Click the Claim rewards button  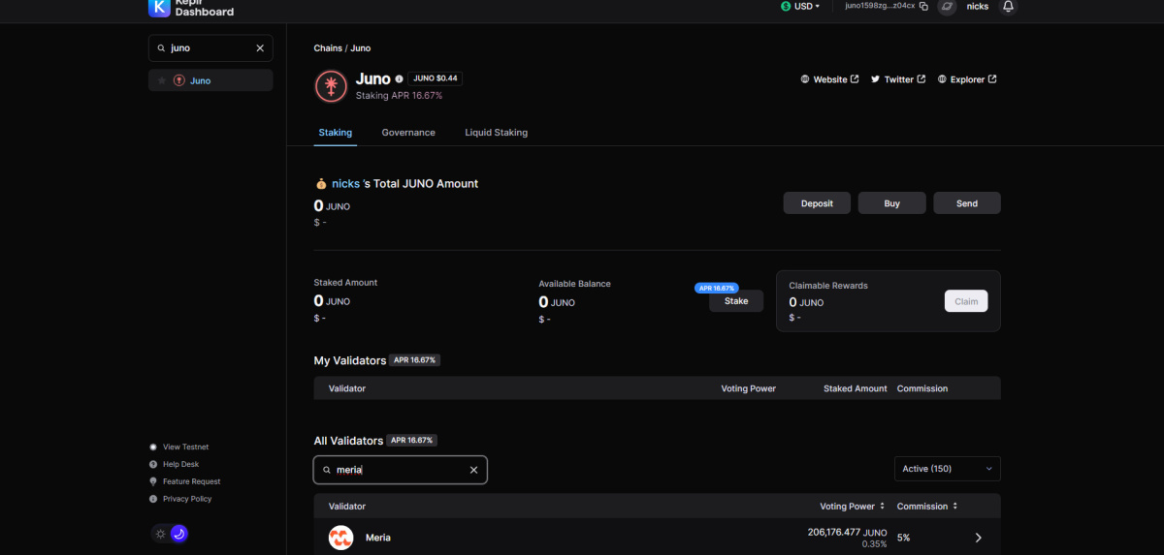click(x=966, y=301)
